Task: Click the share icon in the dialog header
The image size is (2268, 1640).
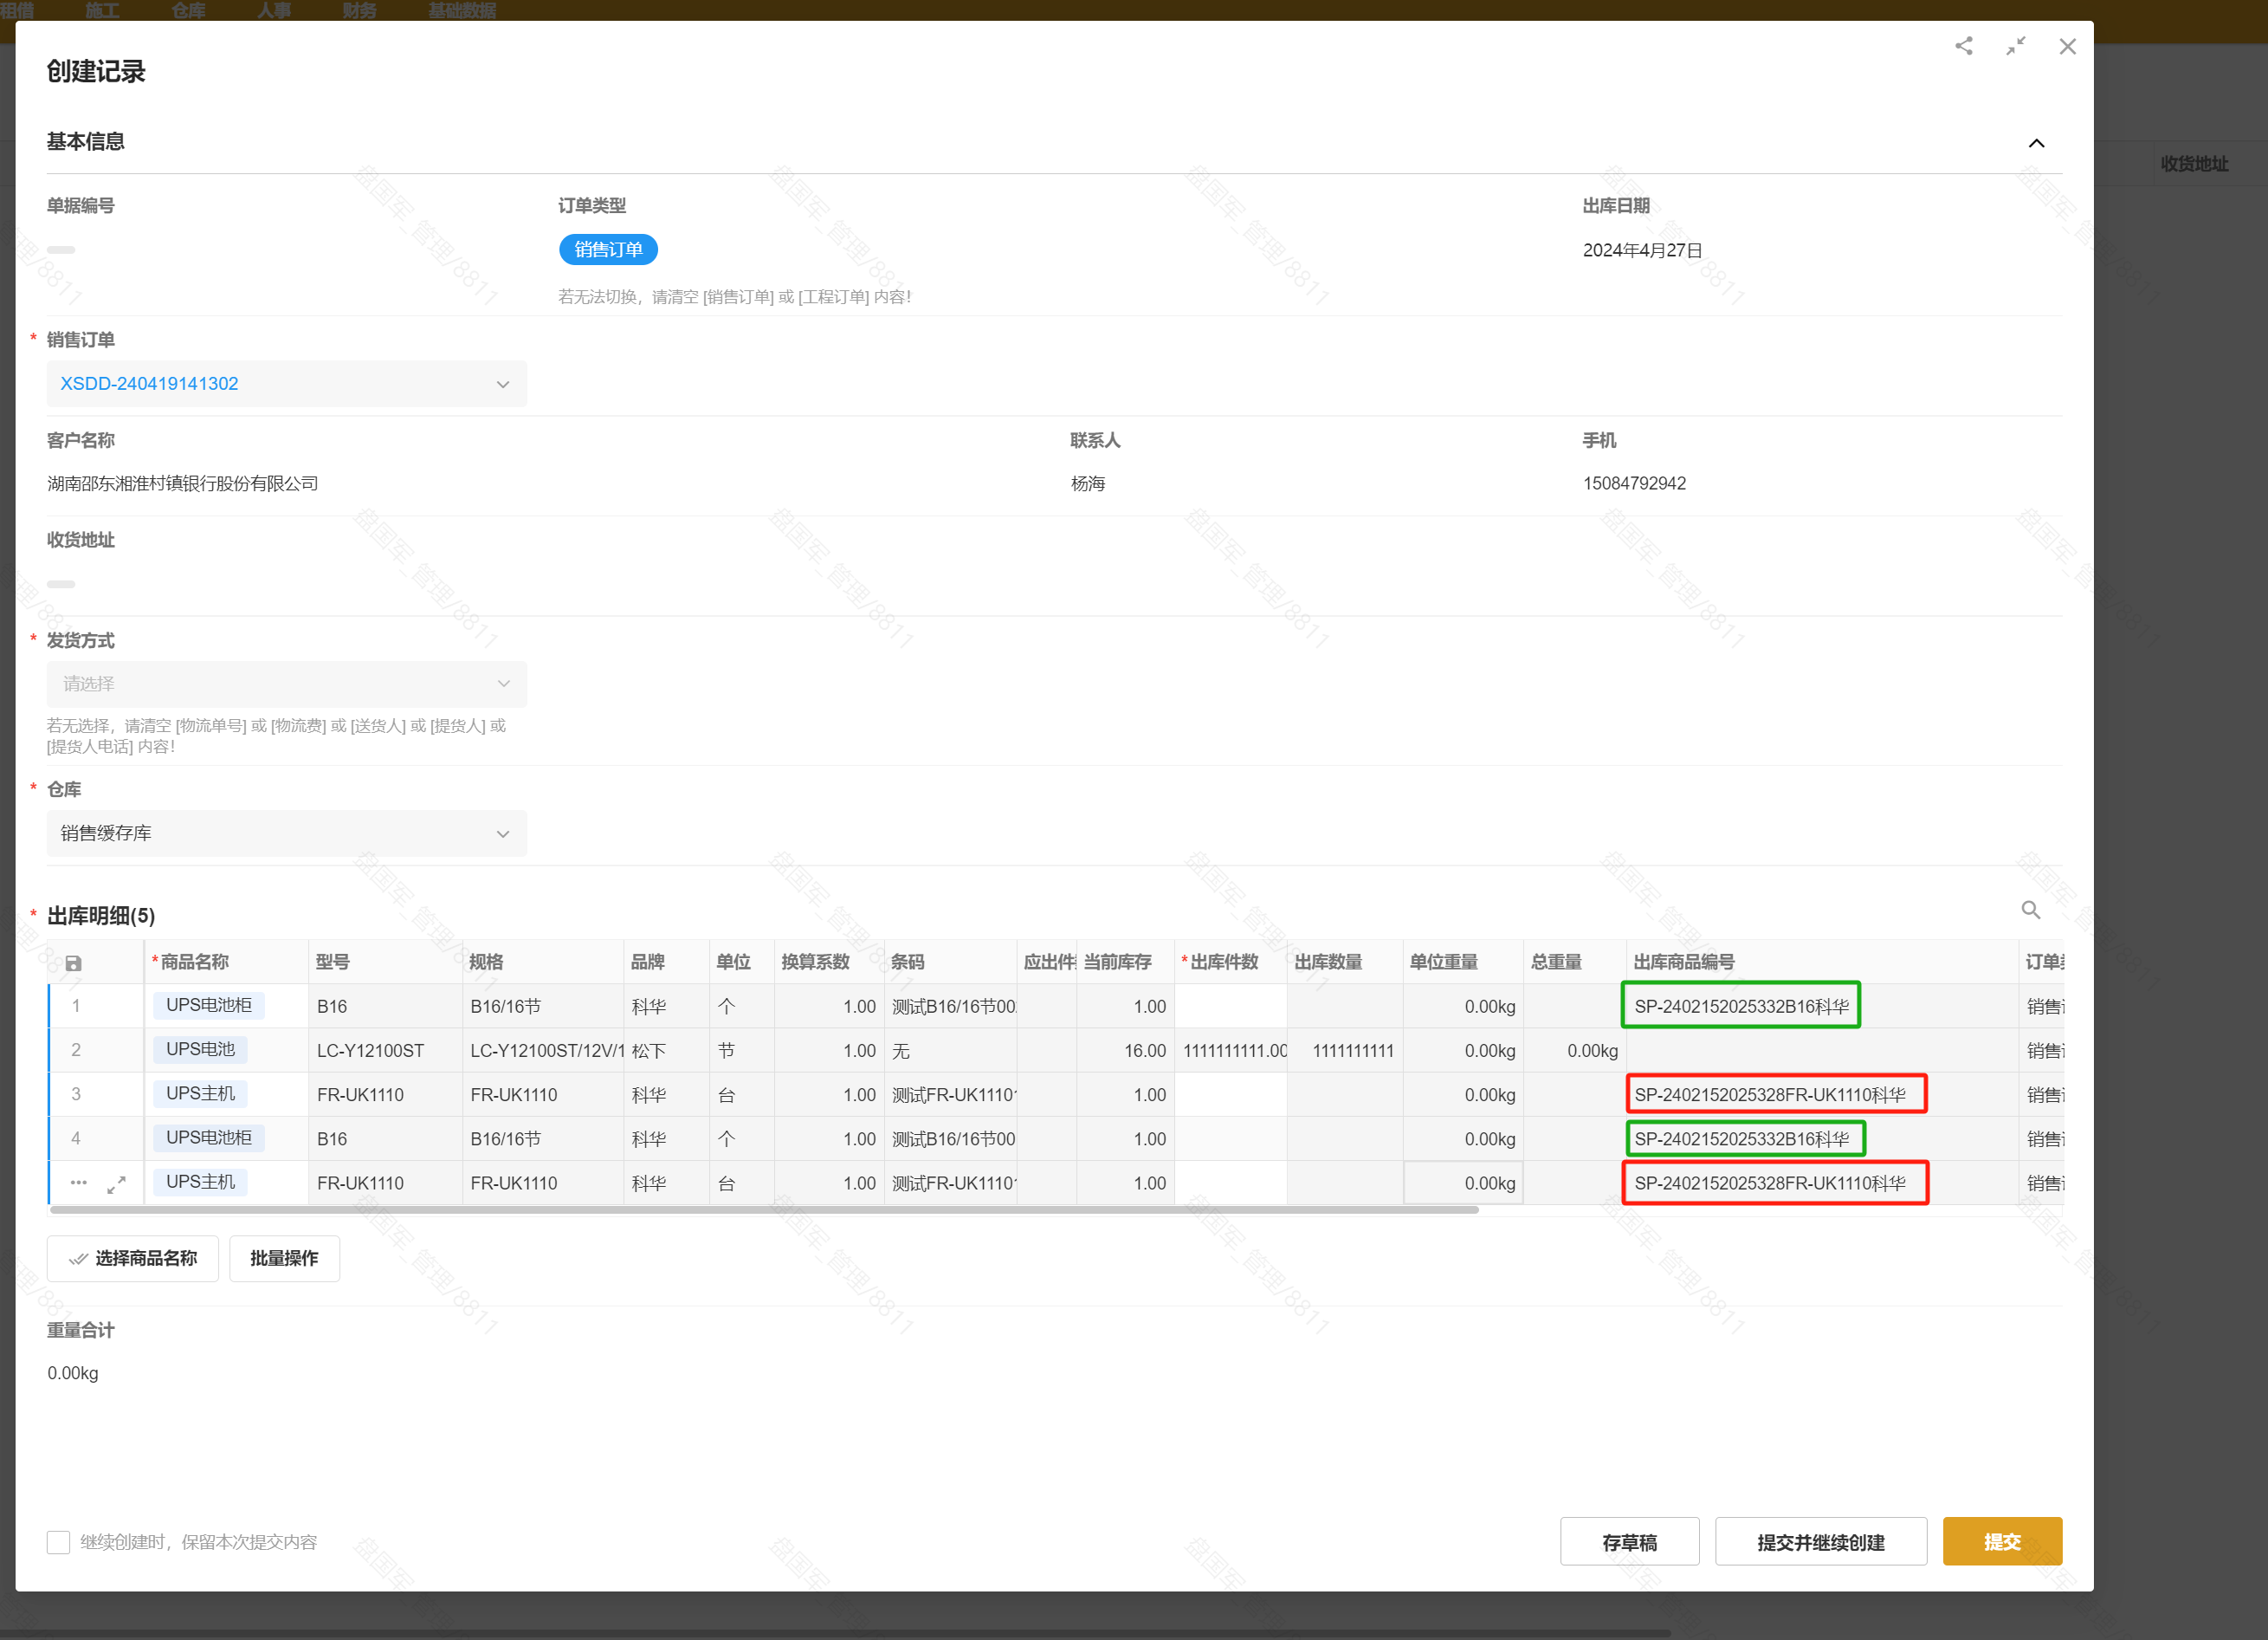Action: 1963,46
